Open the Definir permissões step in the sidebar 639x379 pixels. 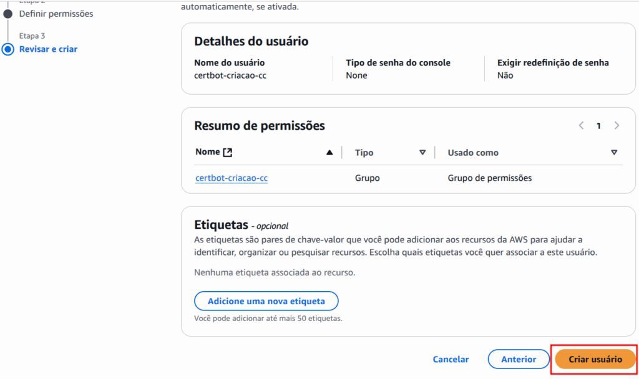56,13
